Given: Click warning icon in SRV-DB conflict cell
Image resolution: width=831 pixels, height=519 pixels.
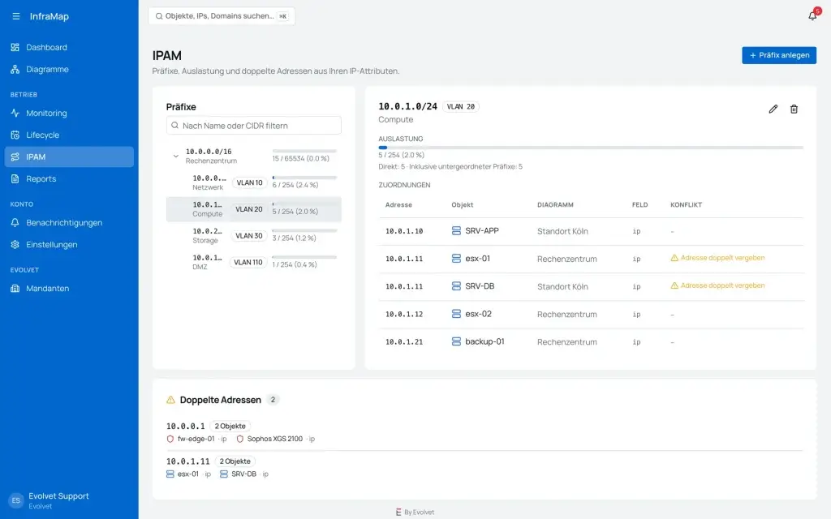Looking at the screenshot, I should 674,285.
